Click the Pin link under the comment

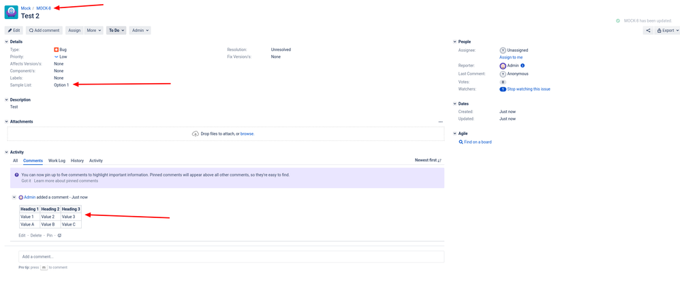point(50,235)
